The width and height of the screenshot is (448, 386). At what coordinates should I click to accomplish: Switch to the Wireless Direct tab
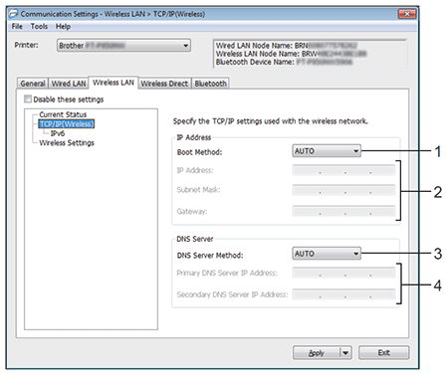(164, 84)
